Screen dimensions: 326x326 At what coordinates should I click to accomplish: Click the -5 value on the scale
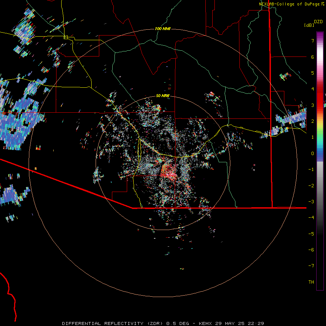(x=311, y=234)
